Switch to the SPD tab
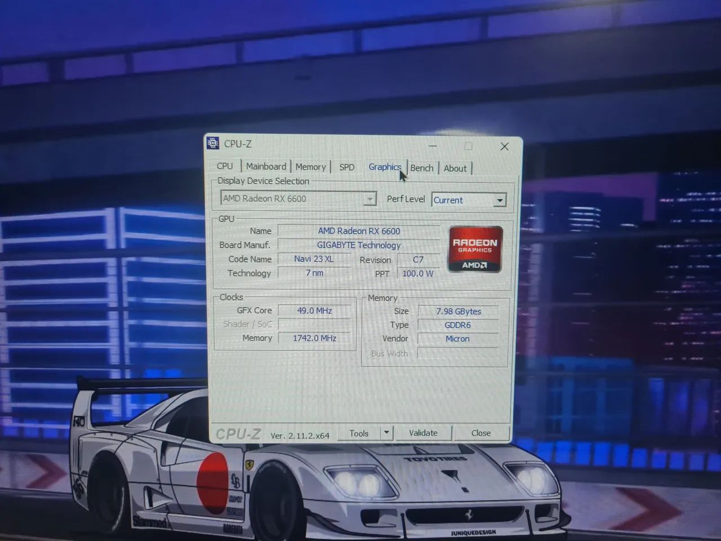721x541 pixels. [347, 167]
